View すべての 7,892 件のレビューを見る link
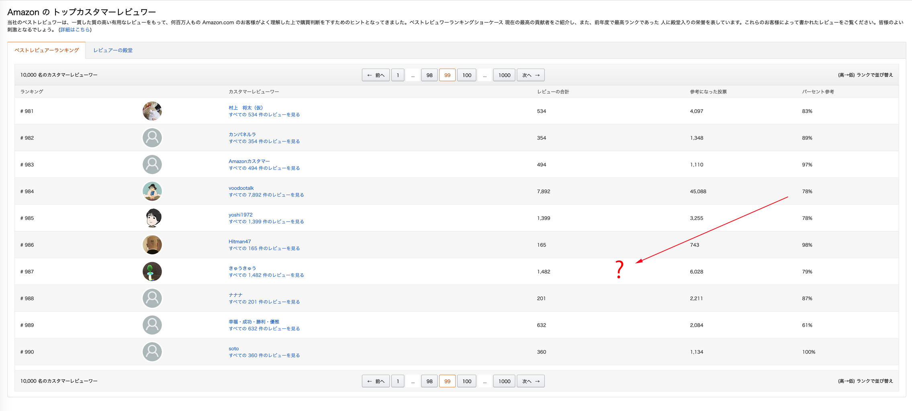912x411 pixels. point(266,195)
